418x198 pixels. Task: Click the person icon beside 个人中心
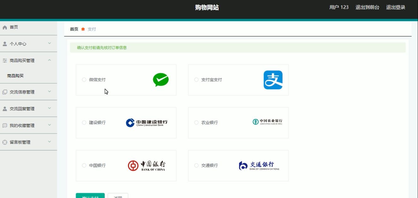pos(5,44)
